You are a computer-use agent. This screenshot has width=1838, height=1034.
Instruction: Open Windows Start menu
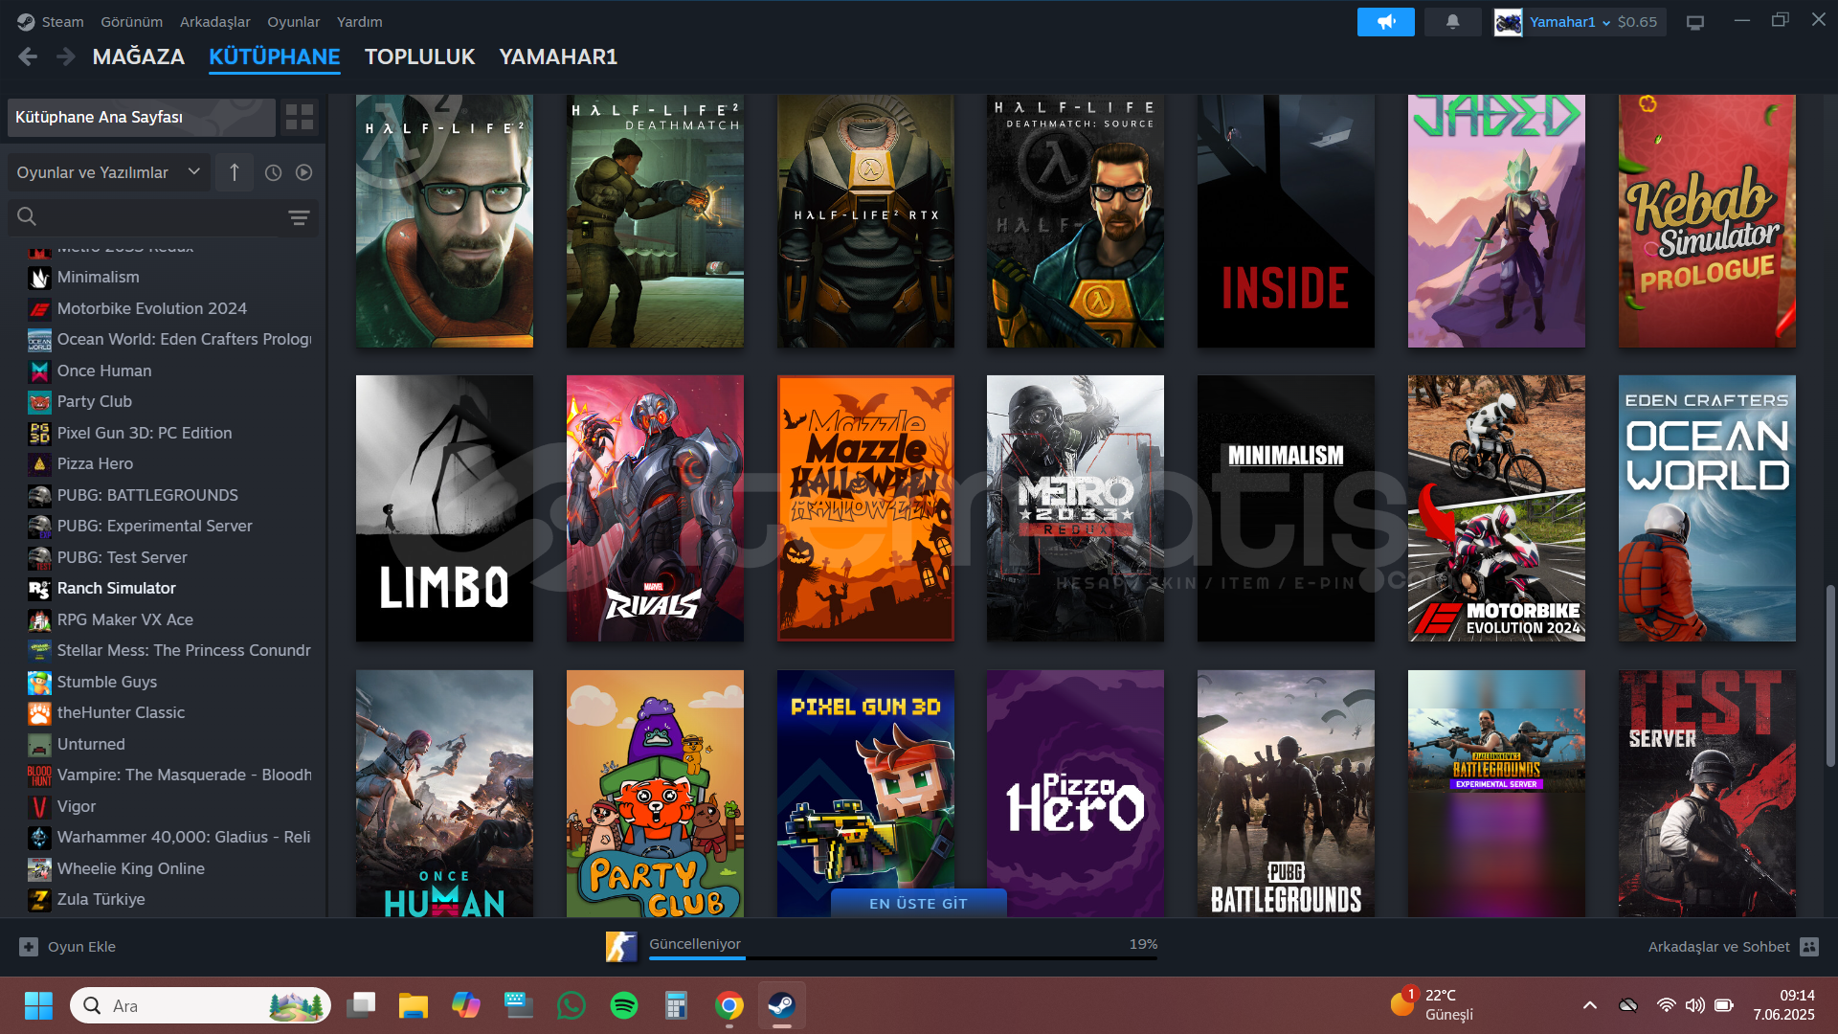click(x=38, y=1005)
